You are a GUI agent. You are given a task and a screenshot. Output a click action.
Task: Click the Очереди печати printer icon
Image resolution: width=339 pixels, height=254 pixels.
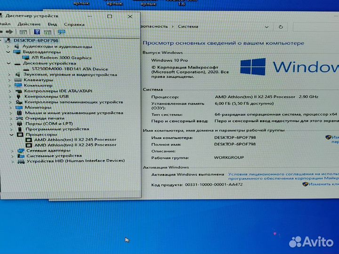click(x=19, y=118)
